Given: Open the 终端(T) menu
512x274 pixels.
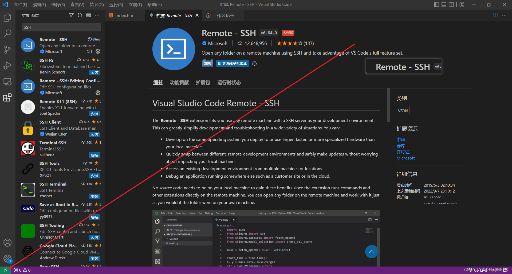Looking at the screenshot, I should click(x=135, y=5).
